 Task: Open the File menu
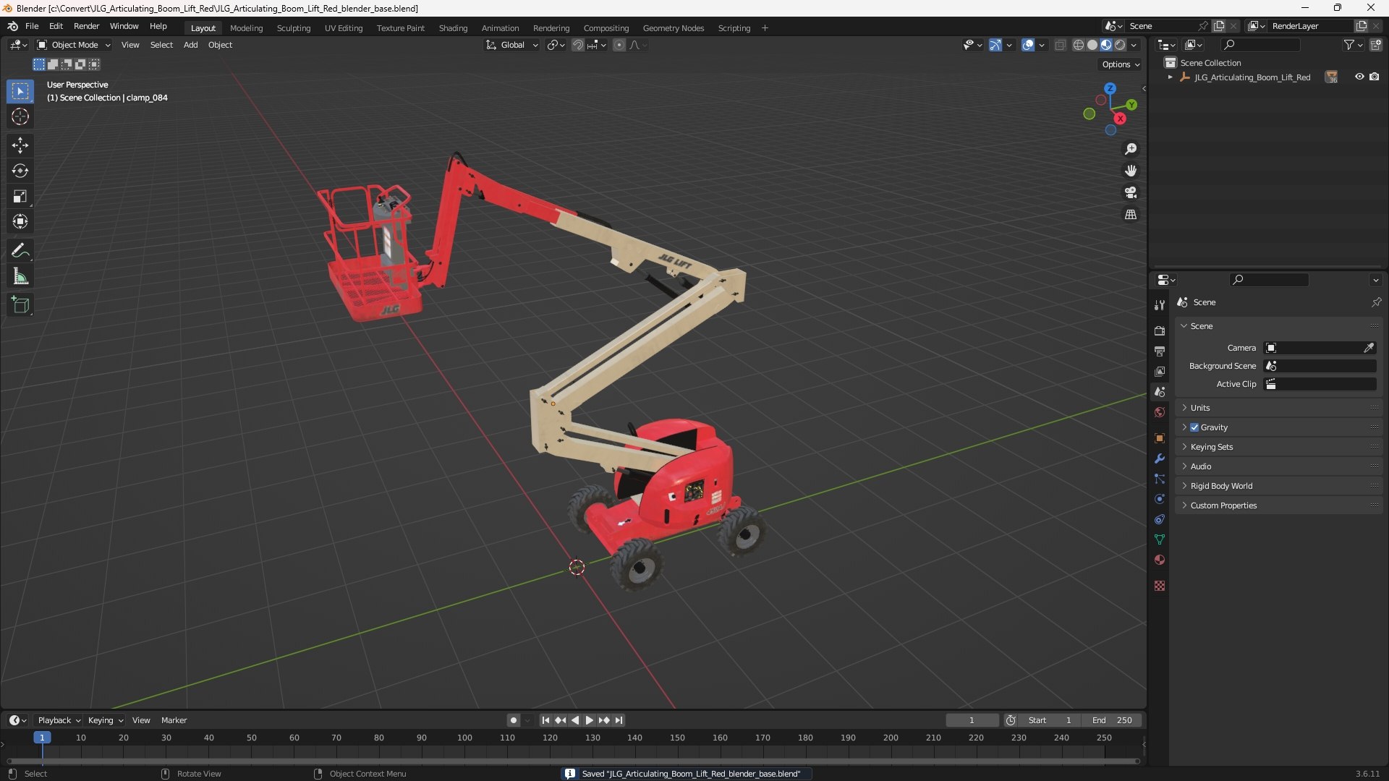pos(32,26)
